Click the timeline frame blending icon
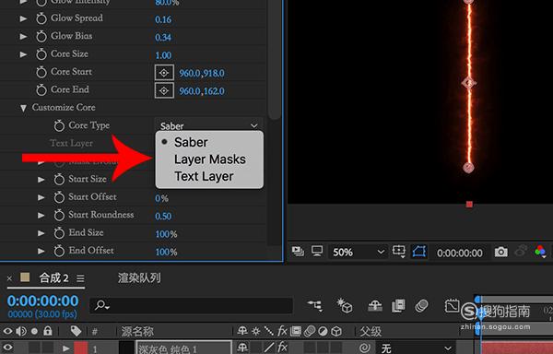Image resolution: width=553 pixels, height=354 pixels. (398, 306)
